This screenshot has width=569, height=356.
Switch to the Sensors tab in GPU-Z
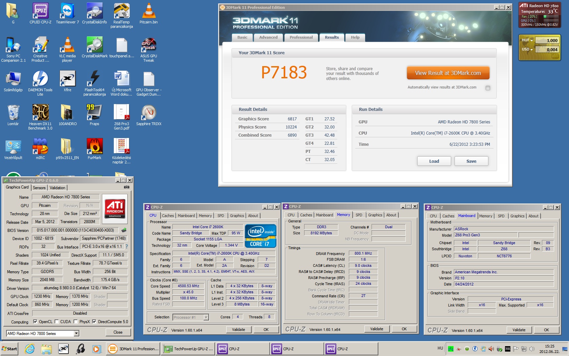coord(39,188)
